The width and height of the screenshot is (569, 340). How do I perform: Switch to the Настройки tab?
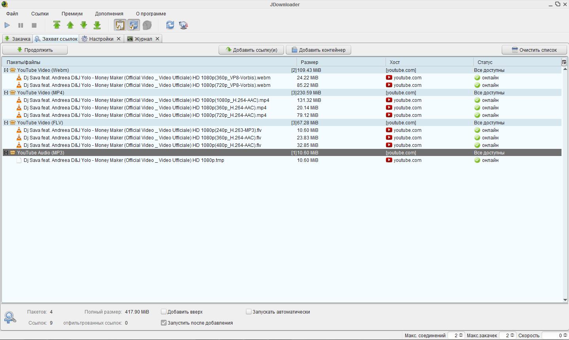[x=101, y=39]
